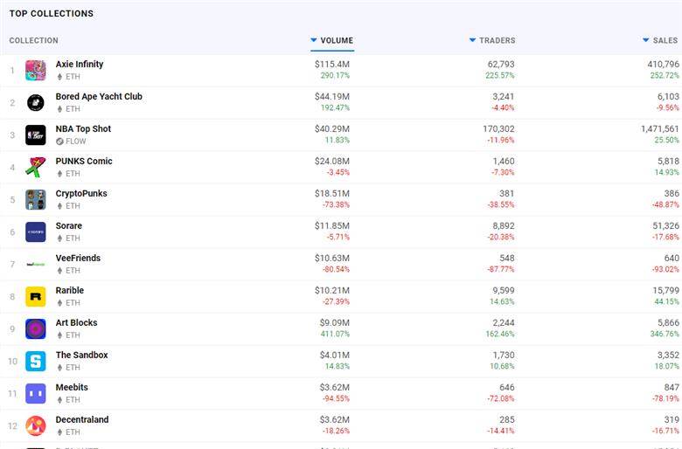Screen dimensions: 682x449
Task: Open the Decentraland collection name
Action: pos(82,420)
